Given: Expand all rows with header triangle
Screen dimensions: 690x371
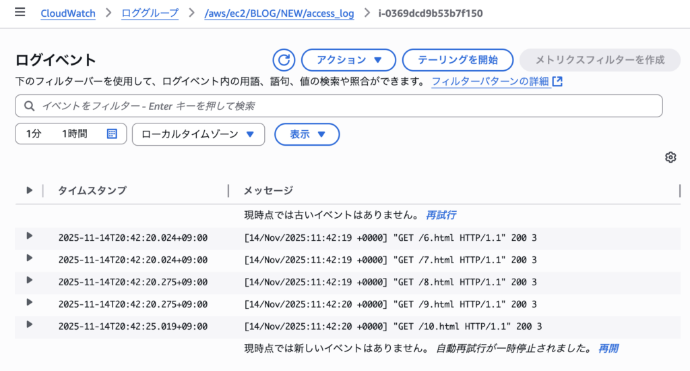Looking at the screenshot, I should (29, 190).
